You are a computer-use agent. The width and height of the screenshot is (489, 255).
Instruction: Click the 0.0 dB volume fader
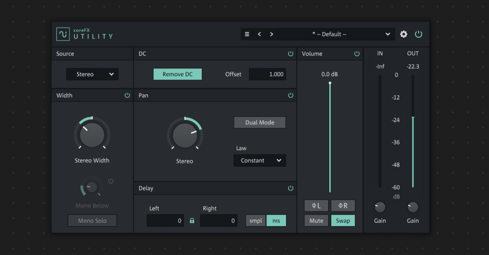(330, 83)
